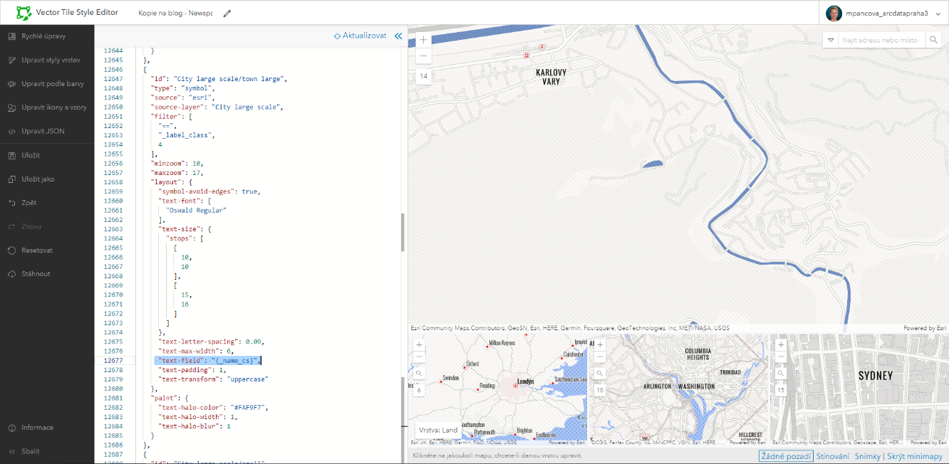Image resolution: width=949 pixels, height=464 pixels.
Task: Click zoom level 15 on Sydney minimap
Action: click(x=781, y=391)
